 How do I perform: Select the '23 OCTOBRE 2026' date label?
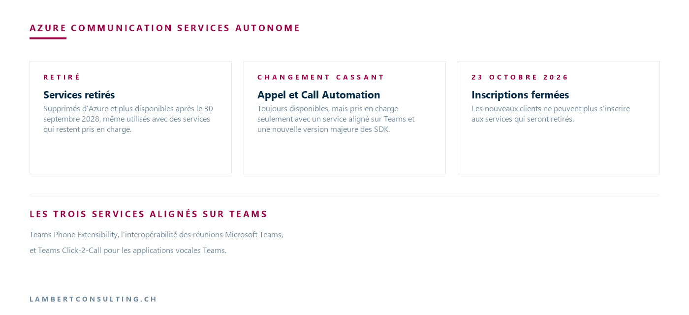520,77
